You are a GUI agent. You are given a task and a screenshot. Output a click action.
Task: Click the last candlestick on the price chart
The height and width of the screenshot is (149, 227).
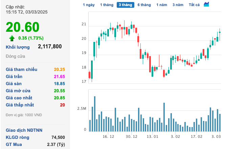[x=220, y=32]
